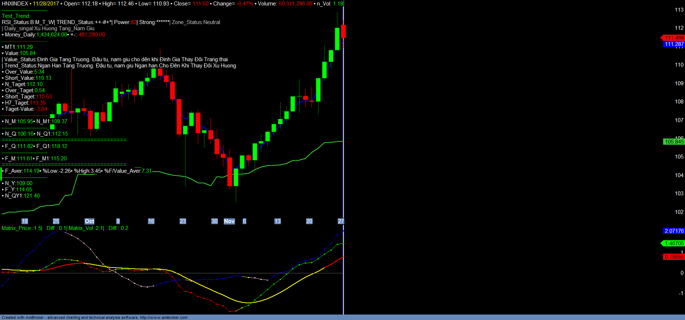
Task: Click the F_M:111.61 value
Action: coord(19,159)
